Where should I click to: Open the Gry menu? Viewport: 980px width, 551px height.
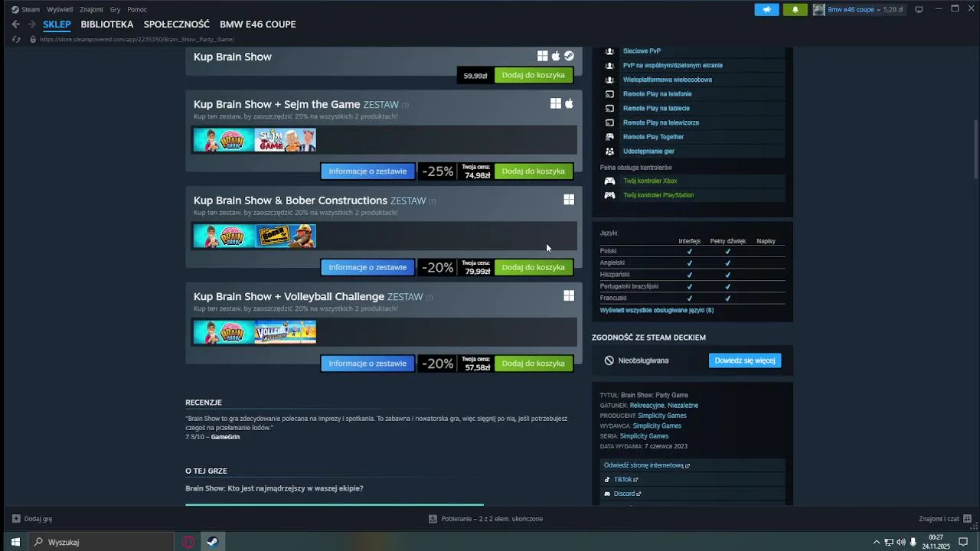coord(115,9)
